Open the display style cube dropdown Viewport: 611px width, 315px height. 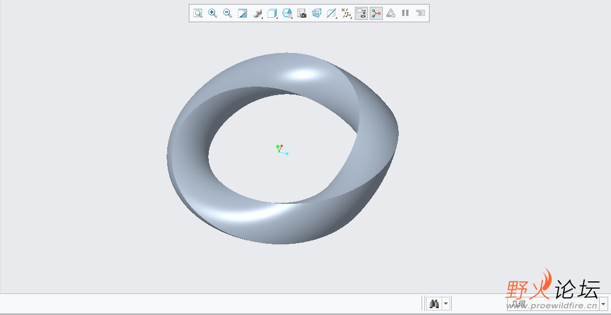click(272, 13)
